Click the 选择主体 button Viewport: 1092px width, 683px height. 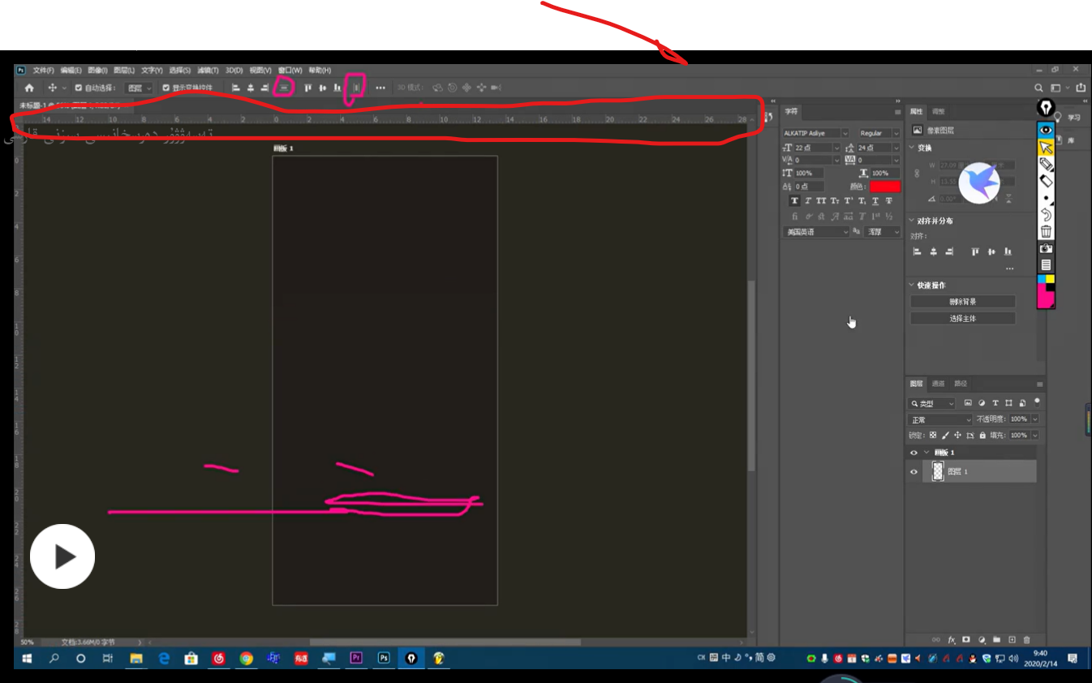[x=962, y=319]
